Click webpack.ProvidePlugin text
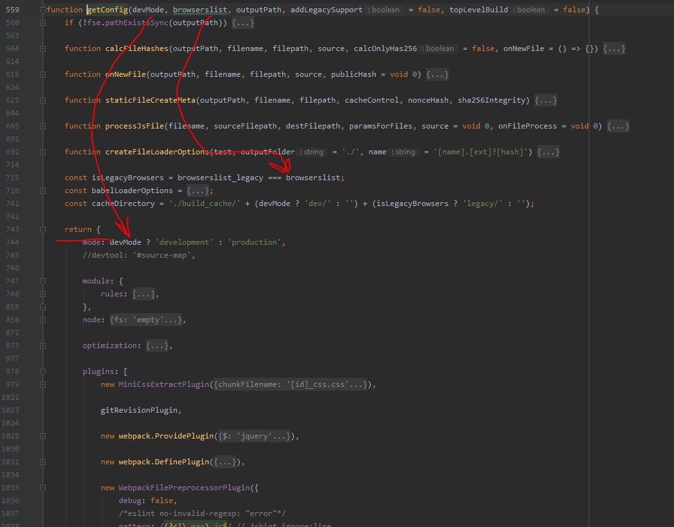This screenshot has height=527, width=674. pos(166,436)
